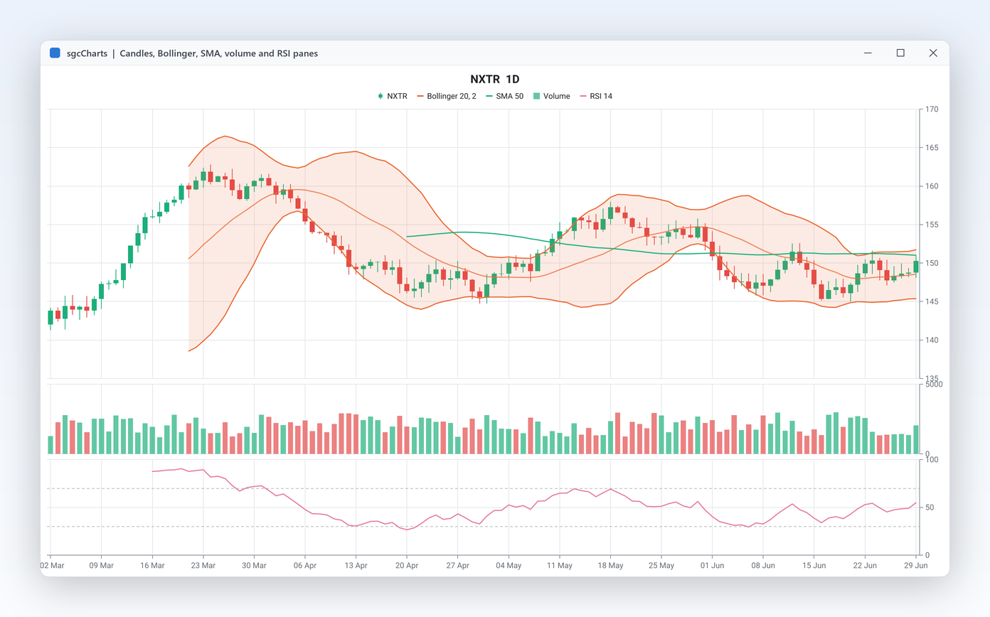990x617 pixels.
Task: Click the "27 Apr" date axis label
Action: point(458,566)
